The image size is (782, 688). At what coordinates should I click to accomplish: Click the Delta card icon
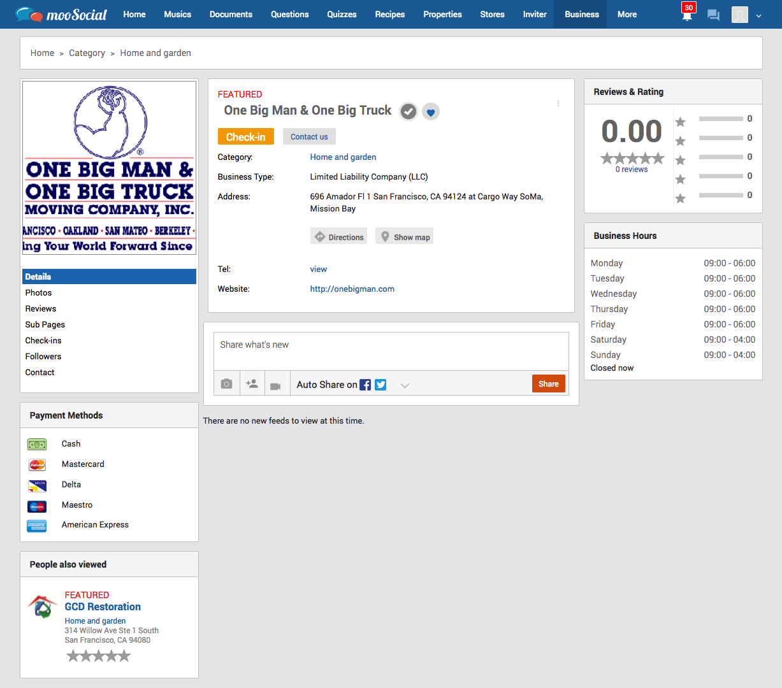(x=37, y=485)
